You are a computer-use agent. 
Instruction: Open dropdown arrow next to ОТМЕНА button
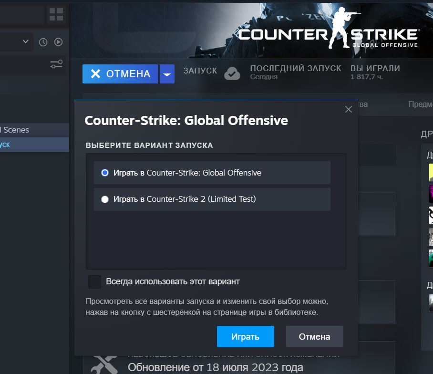pos(167,74)
